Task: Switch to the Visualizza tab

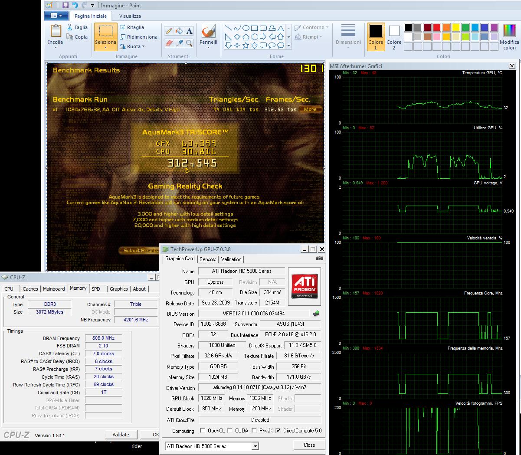Action: [x=130, y=16]
